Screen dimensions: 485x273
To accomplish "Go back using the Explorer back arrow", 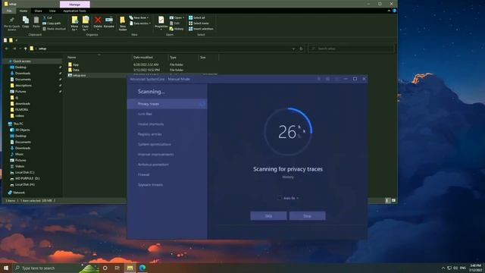I will (7, 49).
